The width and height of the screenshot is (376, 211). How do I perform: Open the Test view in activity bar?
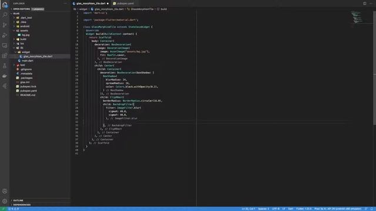point(5,66)
